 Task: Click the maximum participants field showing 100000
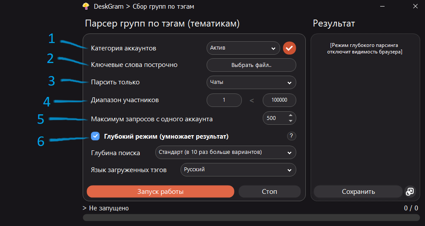coord(279,100)
